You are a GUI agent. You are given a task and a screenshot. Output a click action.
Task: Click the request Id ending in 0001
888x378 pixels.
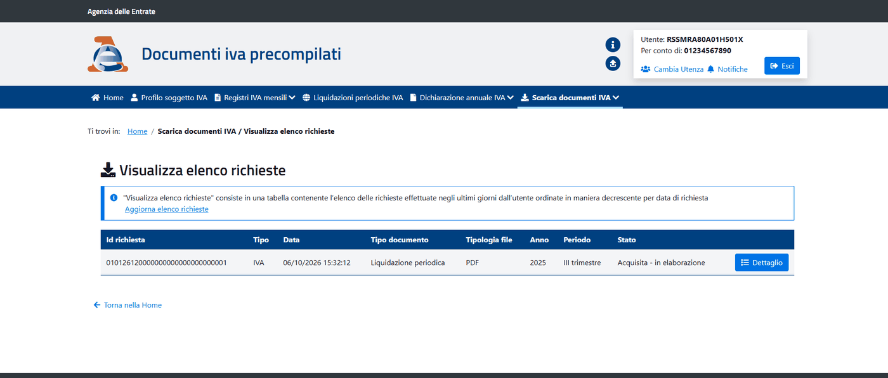166,263
